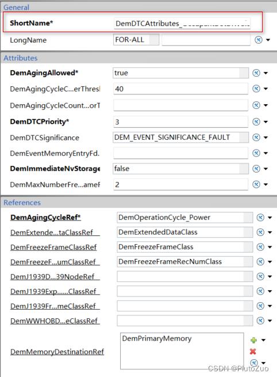277x377 pixels.
Task: Click the round icon beside DemDTCPriority
Action: click(256, 121)
